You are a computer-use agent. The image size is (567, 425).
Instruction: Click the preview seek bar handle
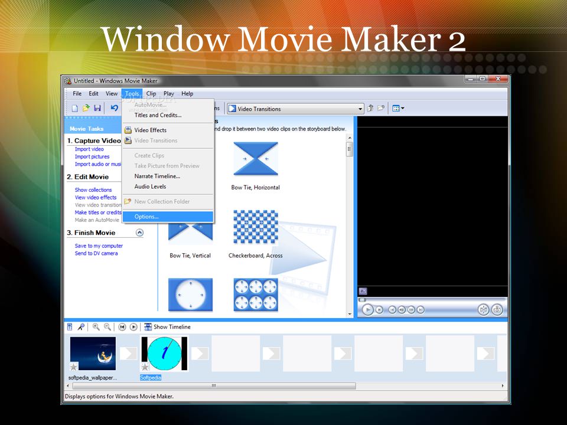coord(362,300)
